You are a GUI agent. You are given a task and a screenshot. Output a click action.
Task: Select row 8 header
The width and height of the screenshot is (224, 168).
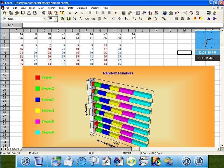pyautogui.click(x=5, y=45)
